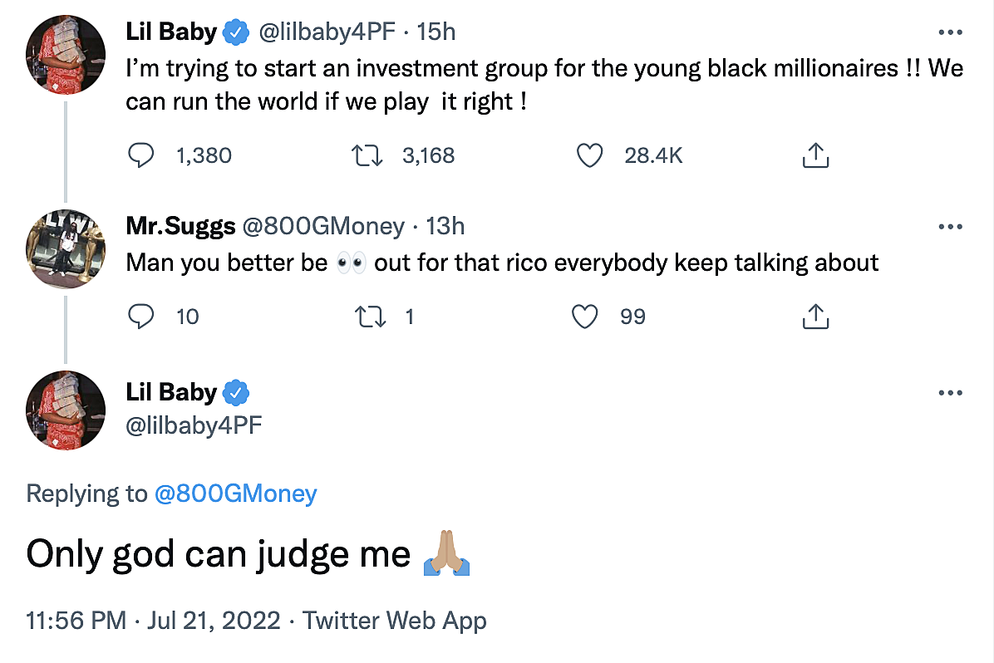Viewport: 994px width, 663px height.
Task: Like the investment group tweet
Action: pos(589,155)
